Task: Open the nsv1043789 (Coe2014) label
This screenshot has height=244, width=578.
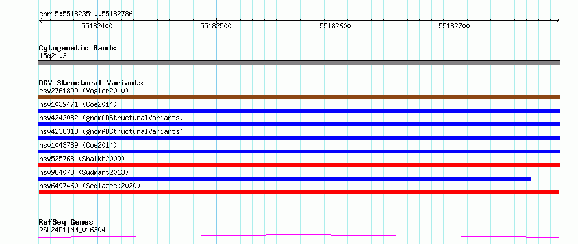Action: click(x=78, y=145)
